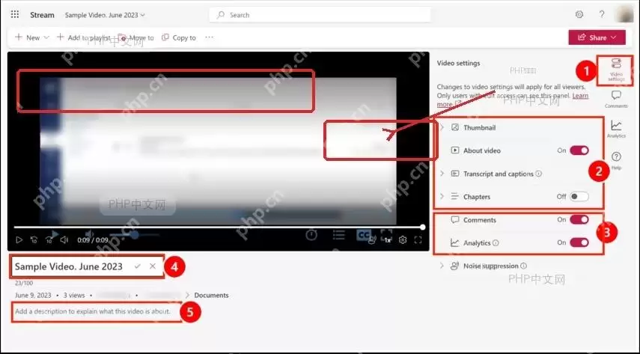
Task: Open the help question mark in header
Action: (602, 15)
